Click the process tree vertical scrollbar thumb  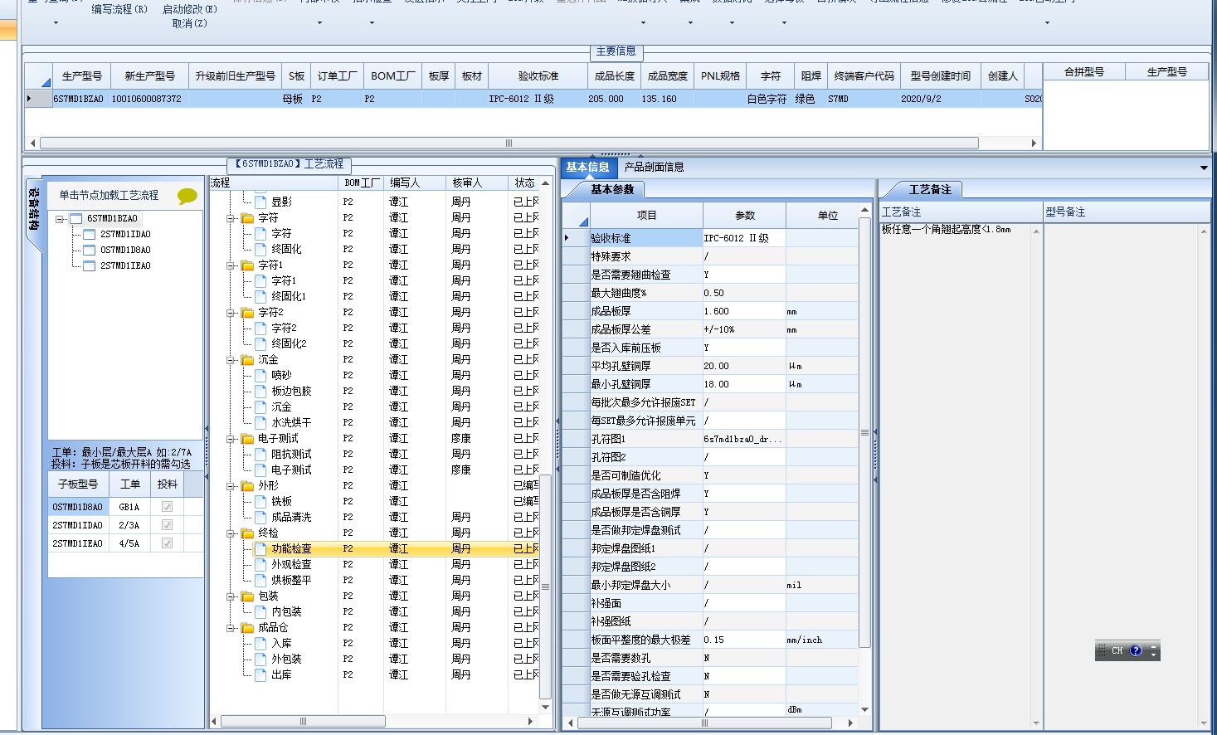[545, 587]
